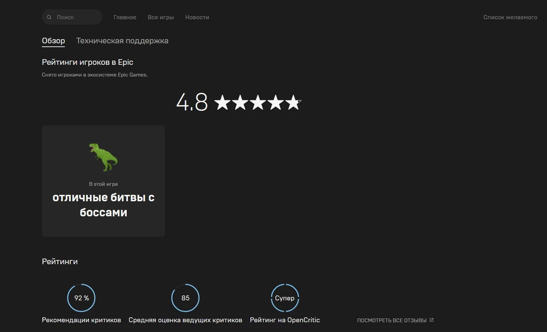The image size is (547, 332).
Task: Focus the Поиск search field
Action: pos(75,17)
